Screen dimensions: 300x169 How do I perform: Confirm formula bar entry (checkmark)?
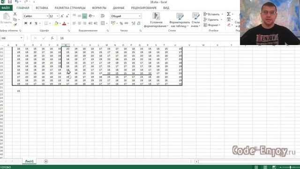44,38
